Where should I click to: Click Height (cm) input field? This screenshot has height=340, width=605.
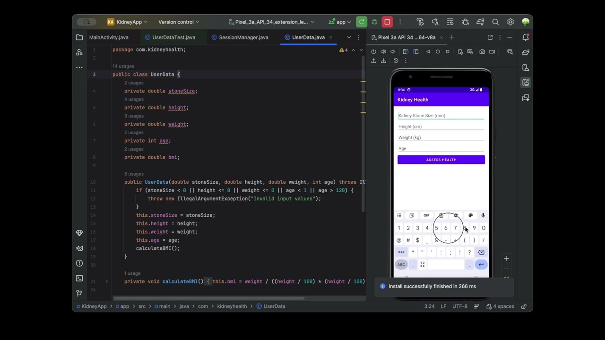[x=441, y=127]
